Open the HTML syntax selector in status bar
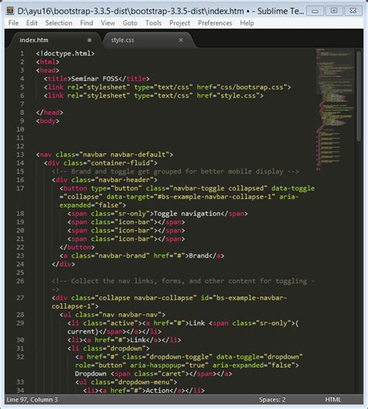The width and height of the screenshot is (368, 409). coord(333,400)
